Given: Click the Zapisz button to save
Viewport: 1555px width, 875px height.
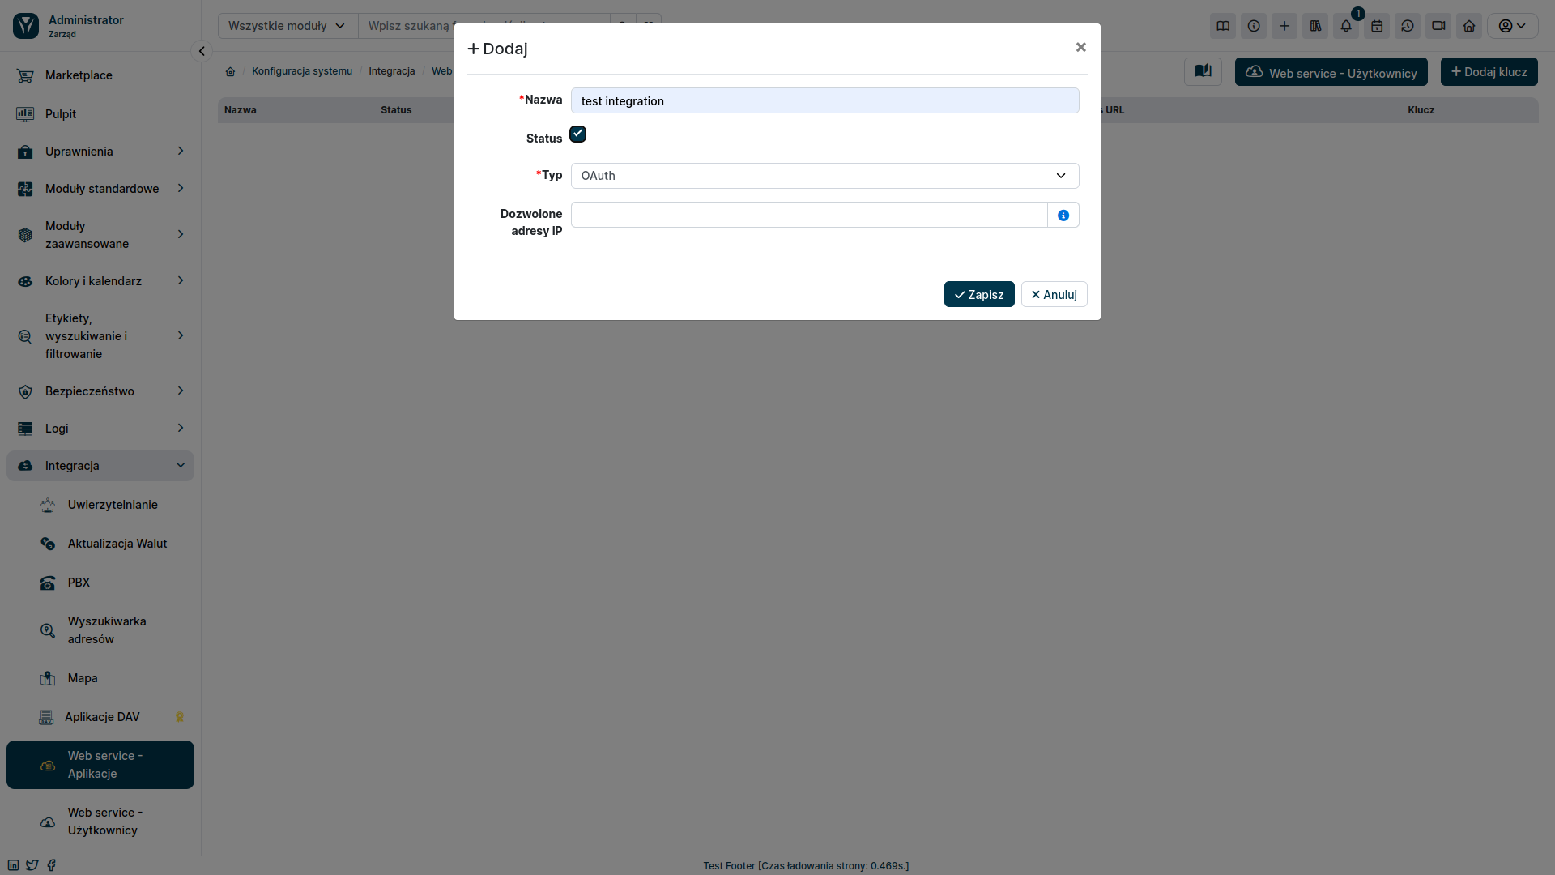Looking at the screenshot, I should 979,294.
